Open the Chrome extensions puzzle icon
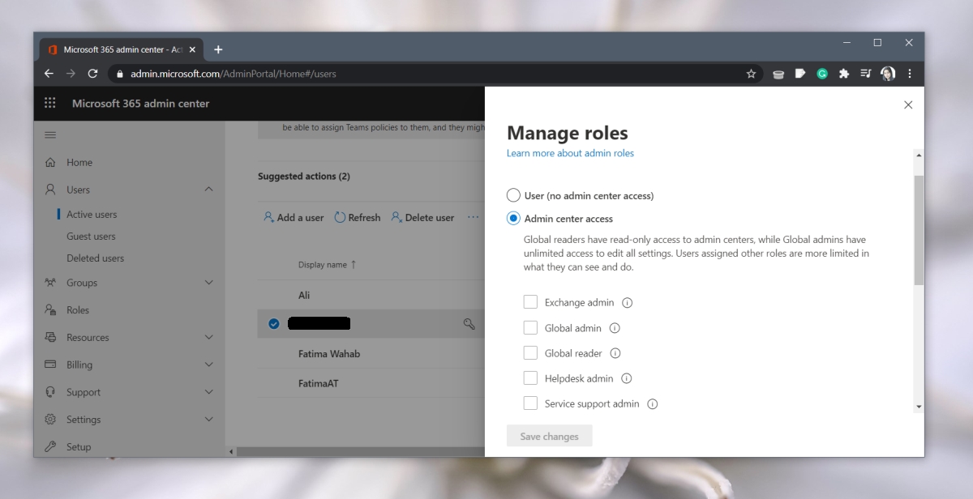 pyautogui.click(x=844, y=74)
